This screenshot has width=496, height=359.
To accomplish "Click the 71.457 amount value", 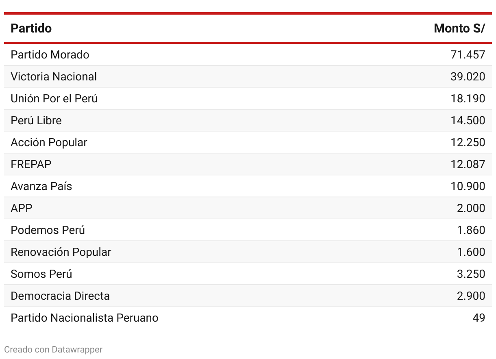I will pos(468,55).
